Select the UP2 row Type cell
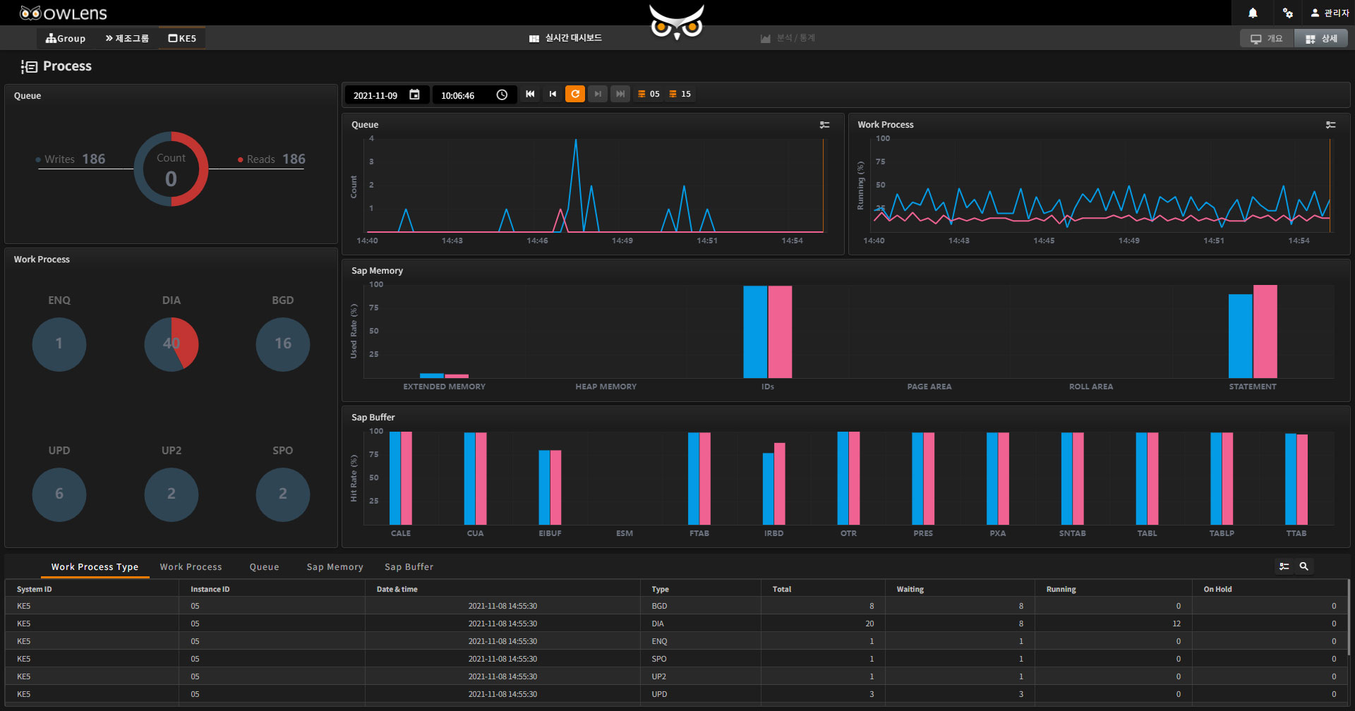The height and width of the screenshot is (711, 1355). coord(701,676)
